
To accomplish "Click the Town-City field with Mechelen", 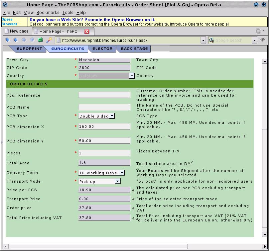I will coord(104,60).
